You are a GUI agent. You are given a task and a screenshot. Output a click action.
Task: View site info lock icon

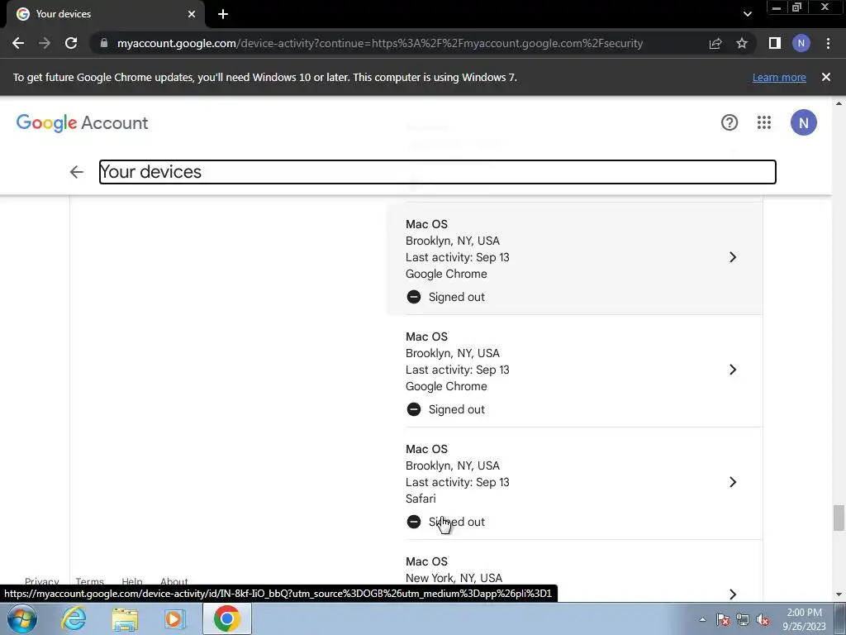coord(104,43)
